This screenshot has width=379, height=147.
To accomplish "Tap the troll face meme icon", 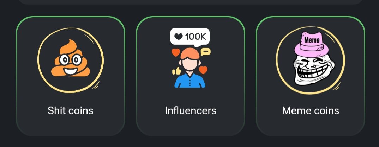I will coord(314,70).
